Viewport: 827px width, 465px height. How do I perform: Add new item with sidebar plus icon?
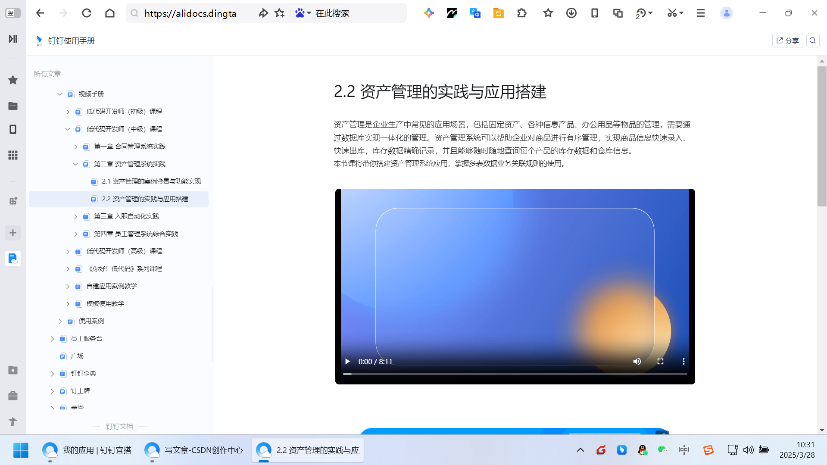coord(13,233)
